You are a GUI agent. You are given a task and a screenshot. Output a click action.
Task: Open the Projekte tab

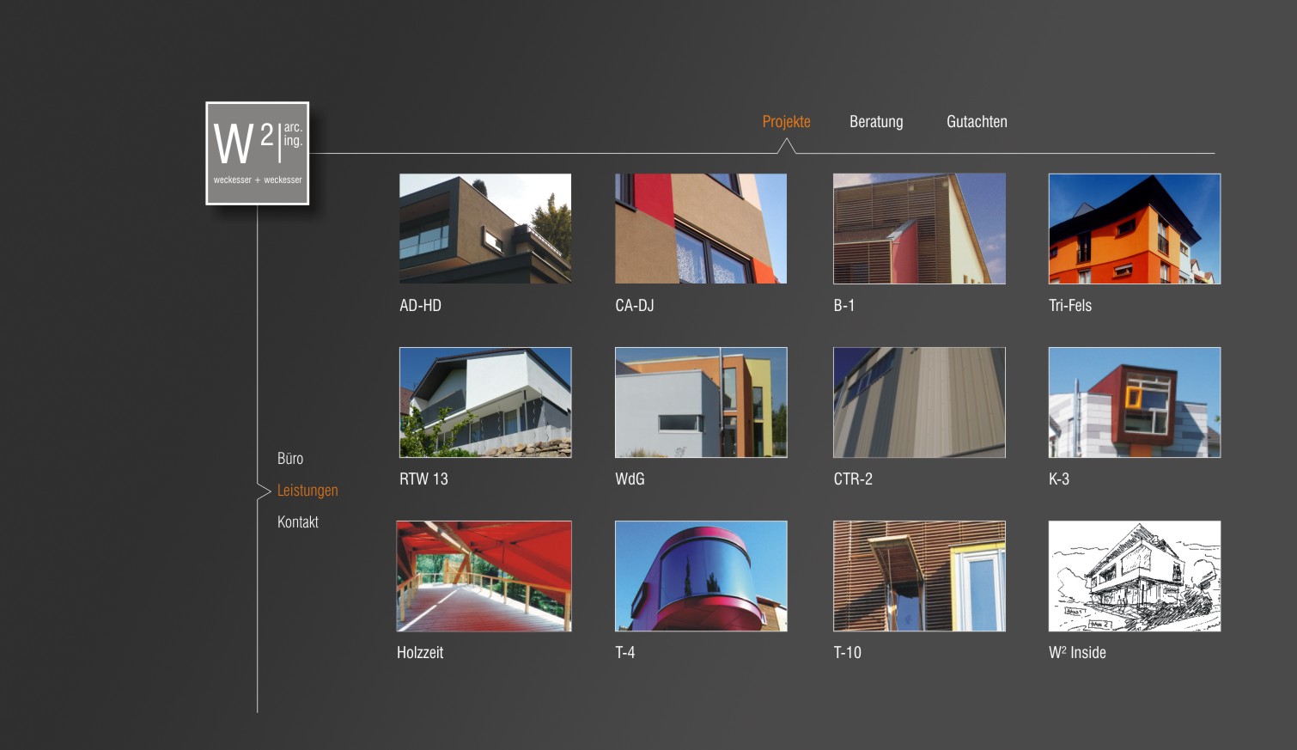click(786, 122)
